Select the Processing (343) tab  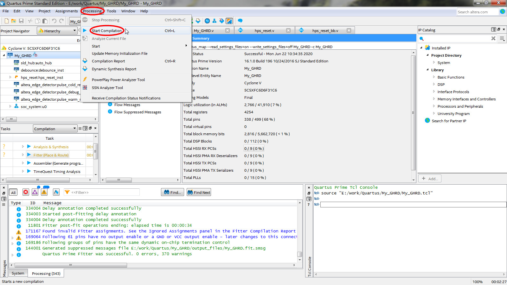(x=46, y=273)
